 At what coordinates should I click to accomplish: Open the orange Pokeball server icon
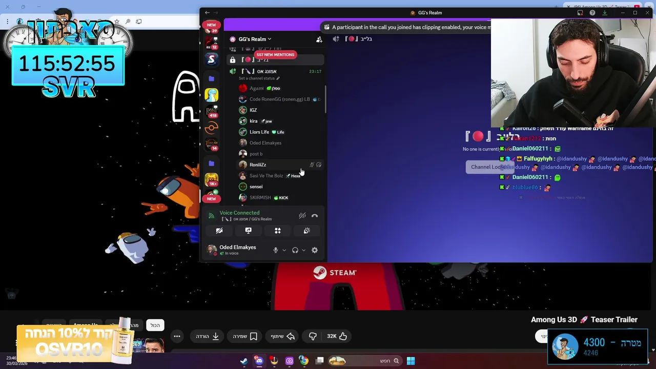tap(212, 128)
